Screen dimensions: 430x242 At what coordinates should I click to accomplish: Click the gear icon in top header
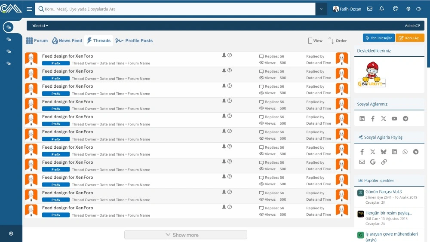[x=408, y=9]
